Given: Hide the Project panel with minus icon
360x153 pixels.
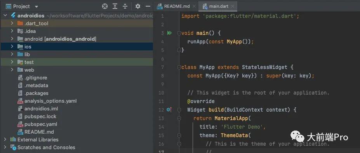Looking at the screenshot, I should [x=148, y=6].
